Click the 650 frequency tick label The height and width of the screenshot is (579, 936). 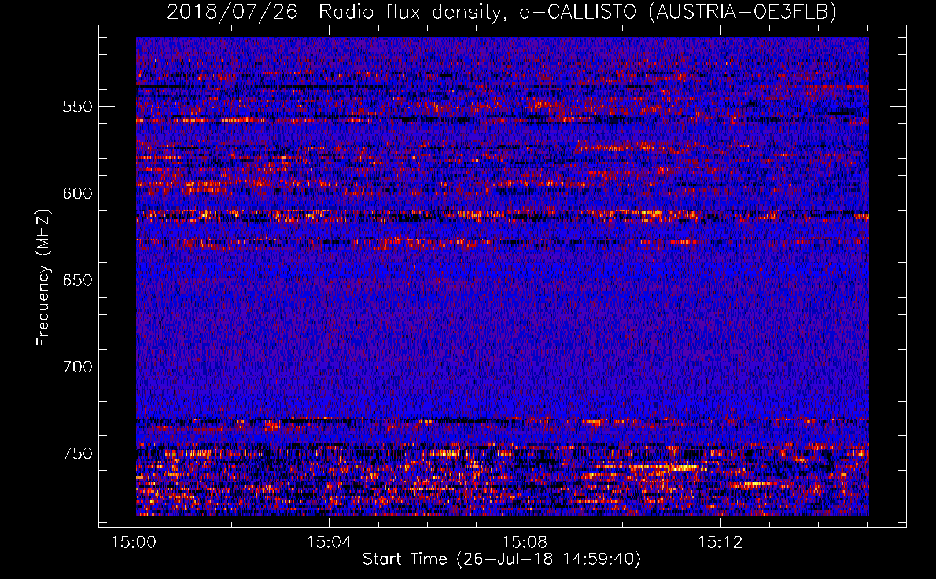tap(77, 280)
